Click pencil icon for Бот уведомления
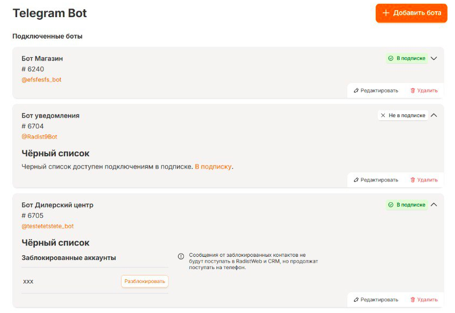The width and height of the screenshot is (455, 313). point(356,180)
